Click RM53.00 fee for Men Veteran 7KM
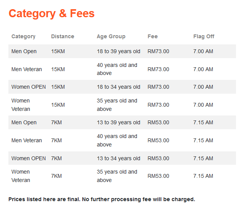The height and width of the screenshot is (208, 244). tap(158, 140)
